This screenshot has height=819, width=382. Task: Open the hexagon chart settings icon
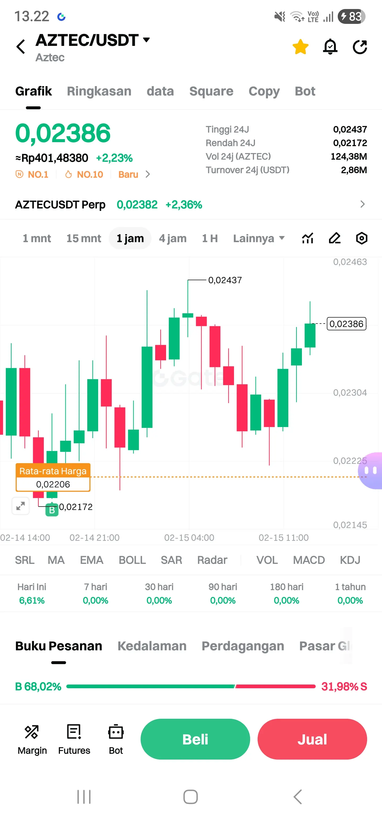tap(362, 238)
